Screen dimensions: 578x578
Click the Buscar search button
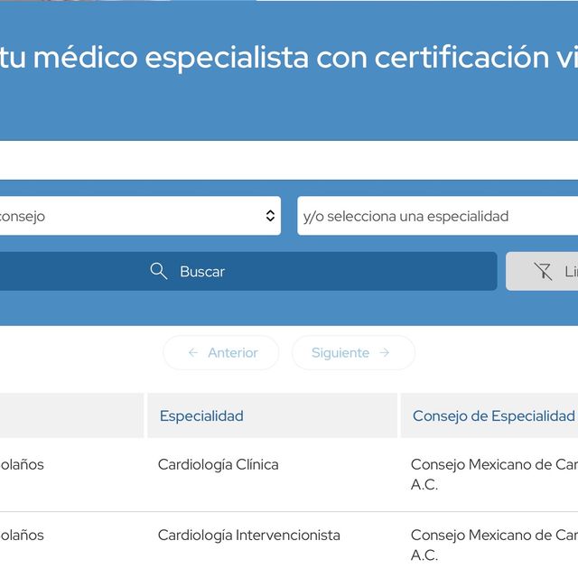(248, 271)
